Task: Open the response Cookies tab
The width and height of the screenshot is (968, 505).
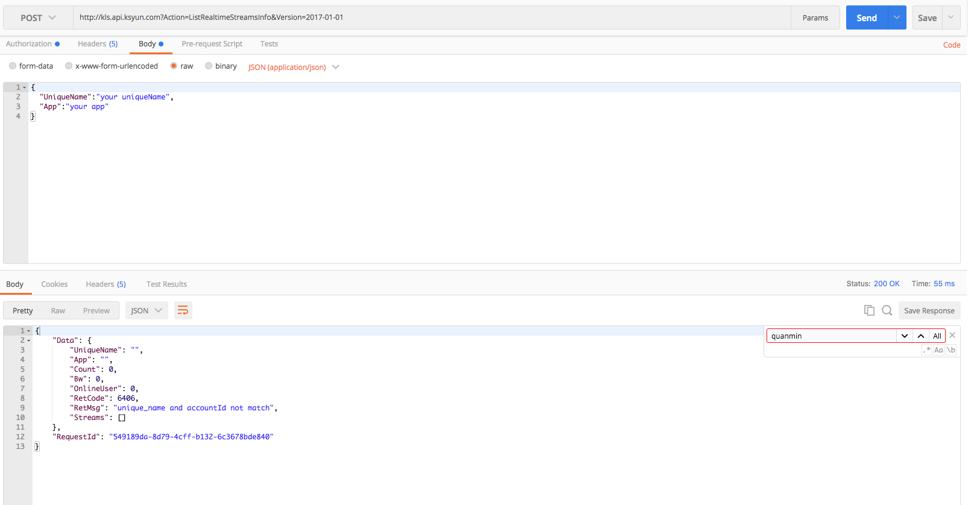Action: pyautogui.click(x=54, y=284)
